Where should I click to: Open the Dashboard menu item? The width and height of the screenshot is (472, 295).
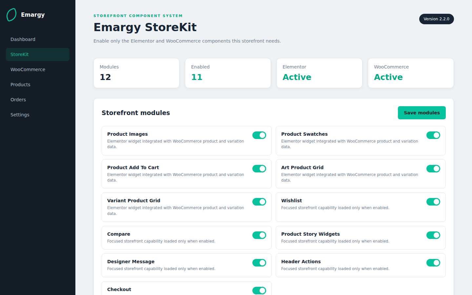(38, 39)
